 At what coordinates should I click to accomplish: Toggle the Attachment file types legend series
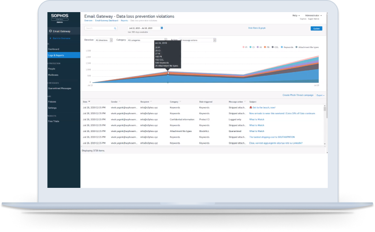point(308,47)
